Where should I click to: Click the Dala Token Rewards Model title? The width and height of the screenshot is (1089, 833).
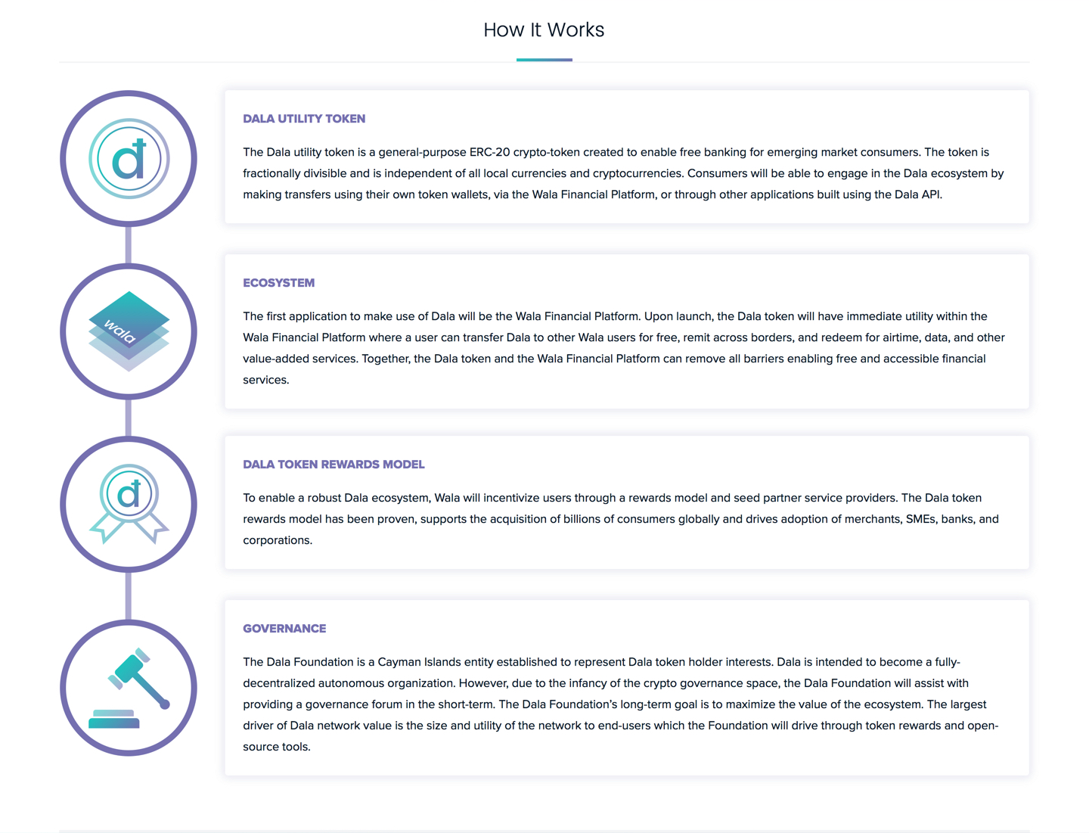[334, 465]
